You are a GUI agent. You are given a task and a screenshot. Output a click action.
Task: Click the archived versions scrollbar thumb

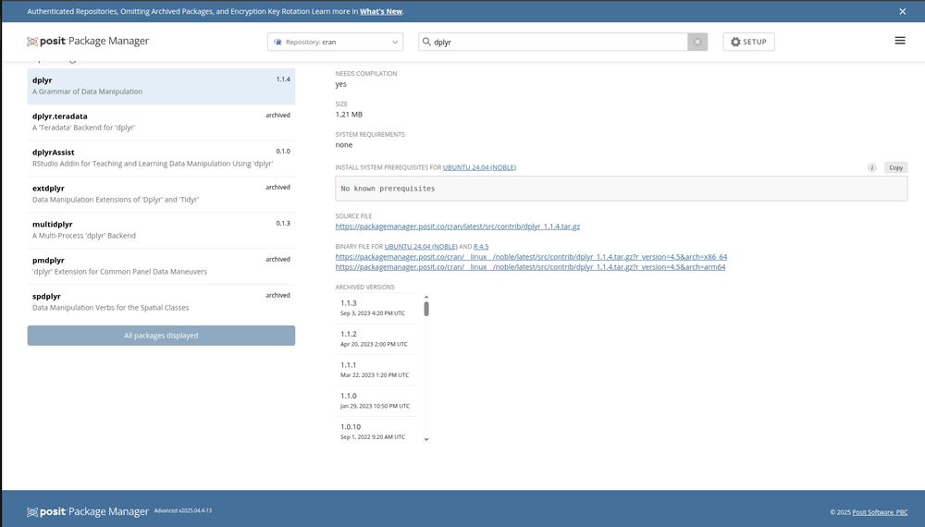pyautogui.click(x=425, y=308)
